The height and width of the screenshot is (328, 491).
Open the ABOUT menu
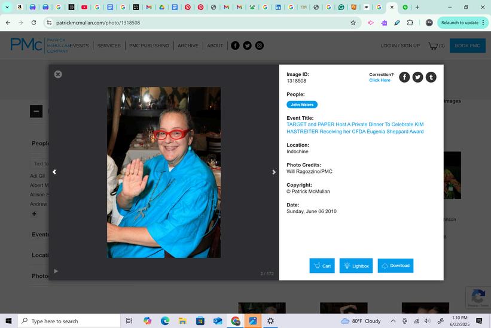click(x=215, y=45)
